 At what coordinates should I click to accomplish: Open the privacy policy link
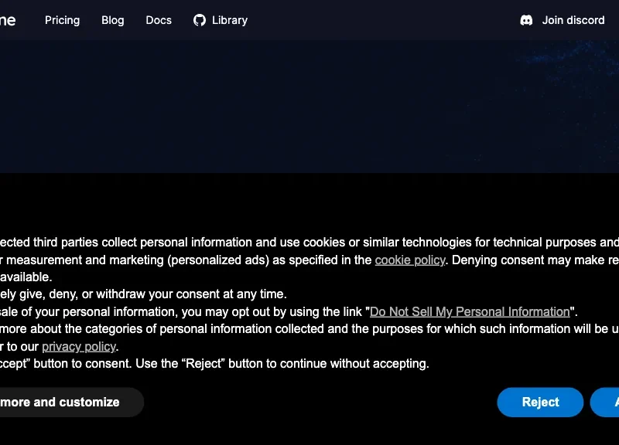(79, 346)
